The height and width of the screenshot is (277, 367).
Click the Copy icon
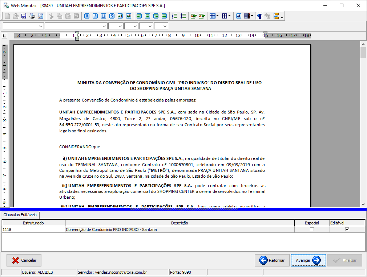tap(60, 16)
